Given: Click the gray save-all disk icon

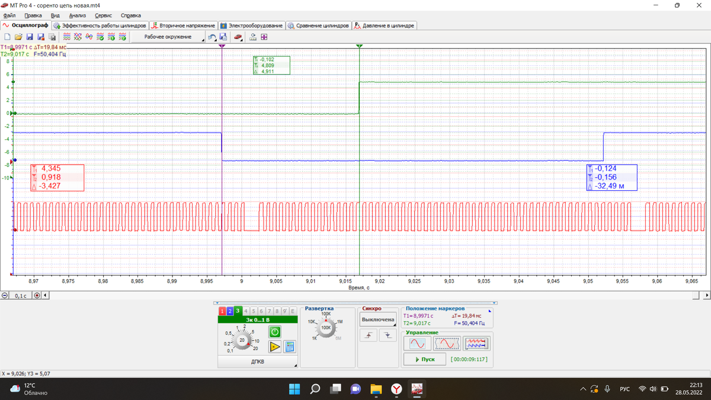Looking at the screenshot, I should (52, 37).
